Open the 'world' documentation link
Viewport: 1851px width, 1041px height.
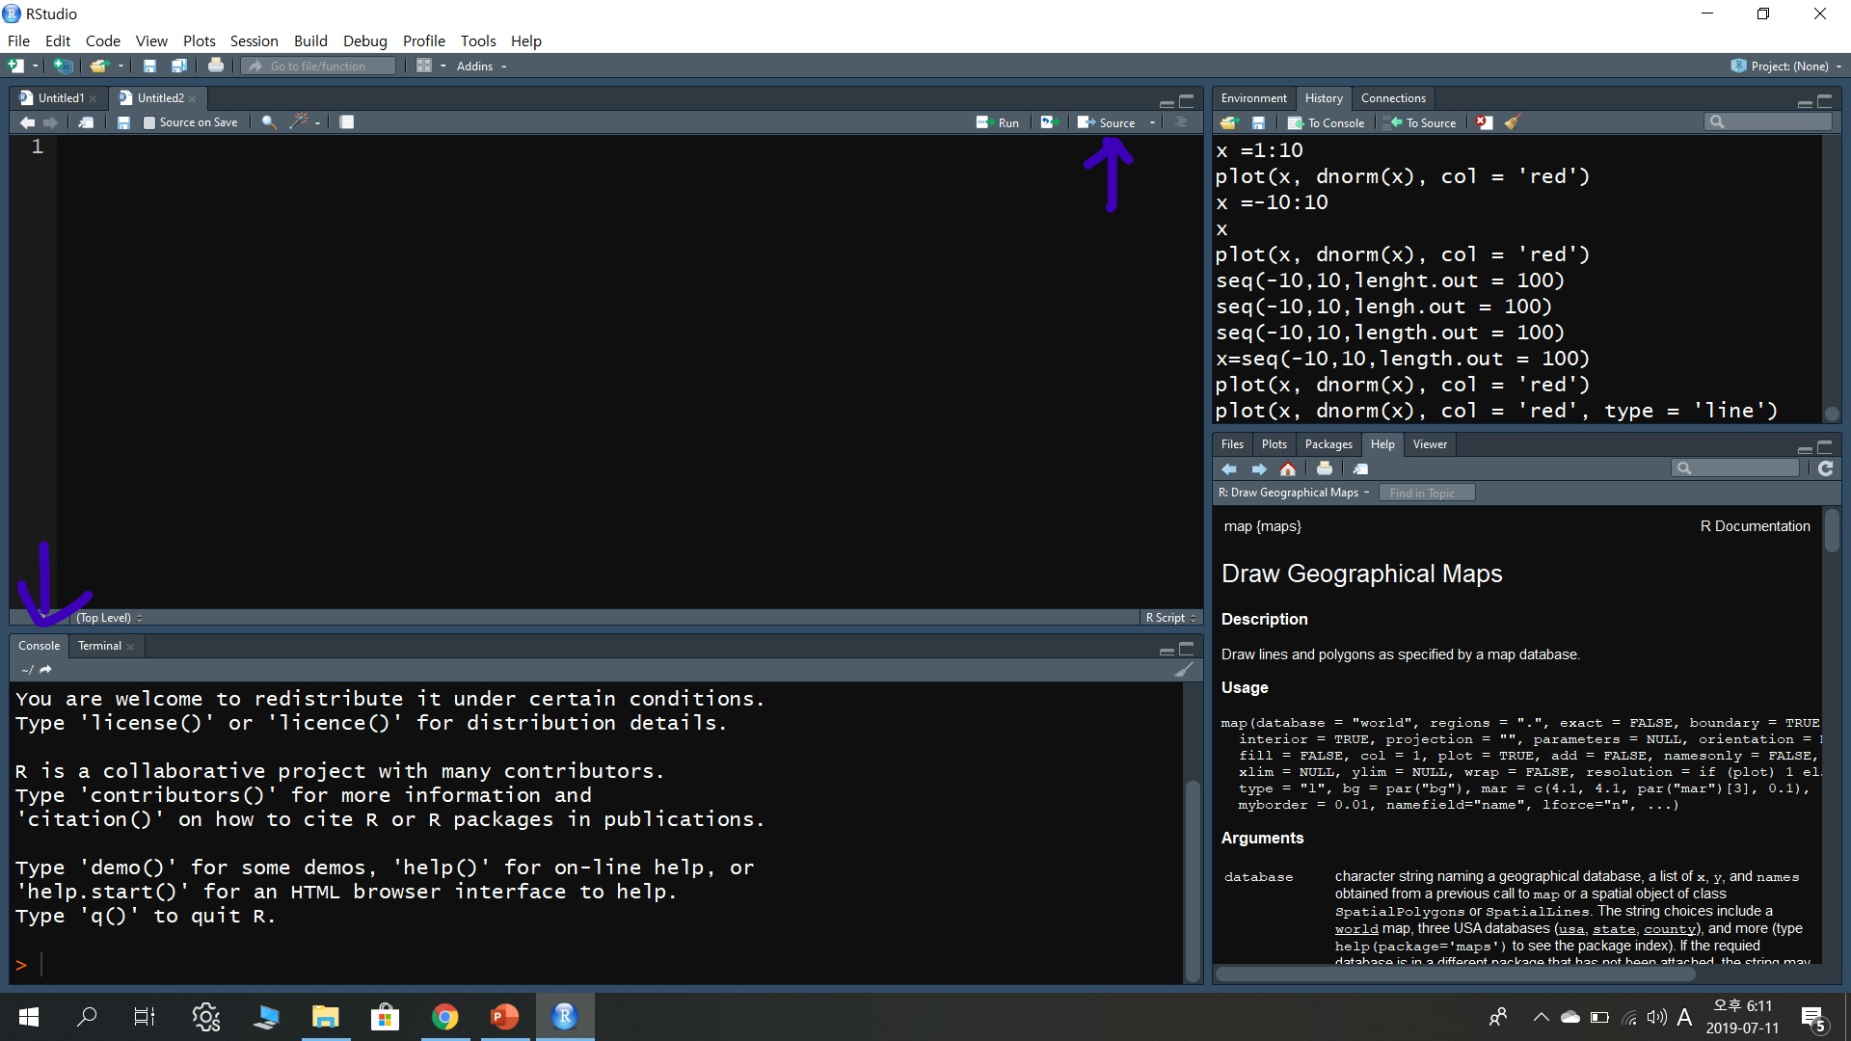point(1356,929)
